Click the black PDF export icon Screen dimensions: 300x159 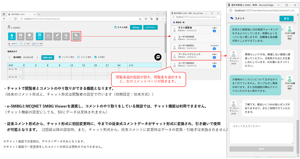pyautogui.click(x=158, y=57)
